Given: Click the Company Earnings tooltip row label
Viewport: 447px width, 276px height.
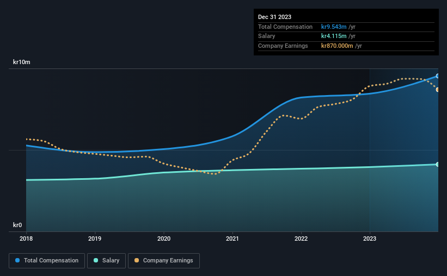Looking at the screenshot, I should coord(283,46).
